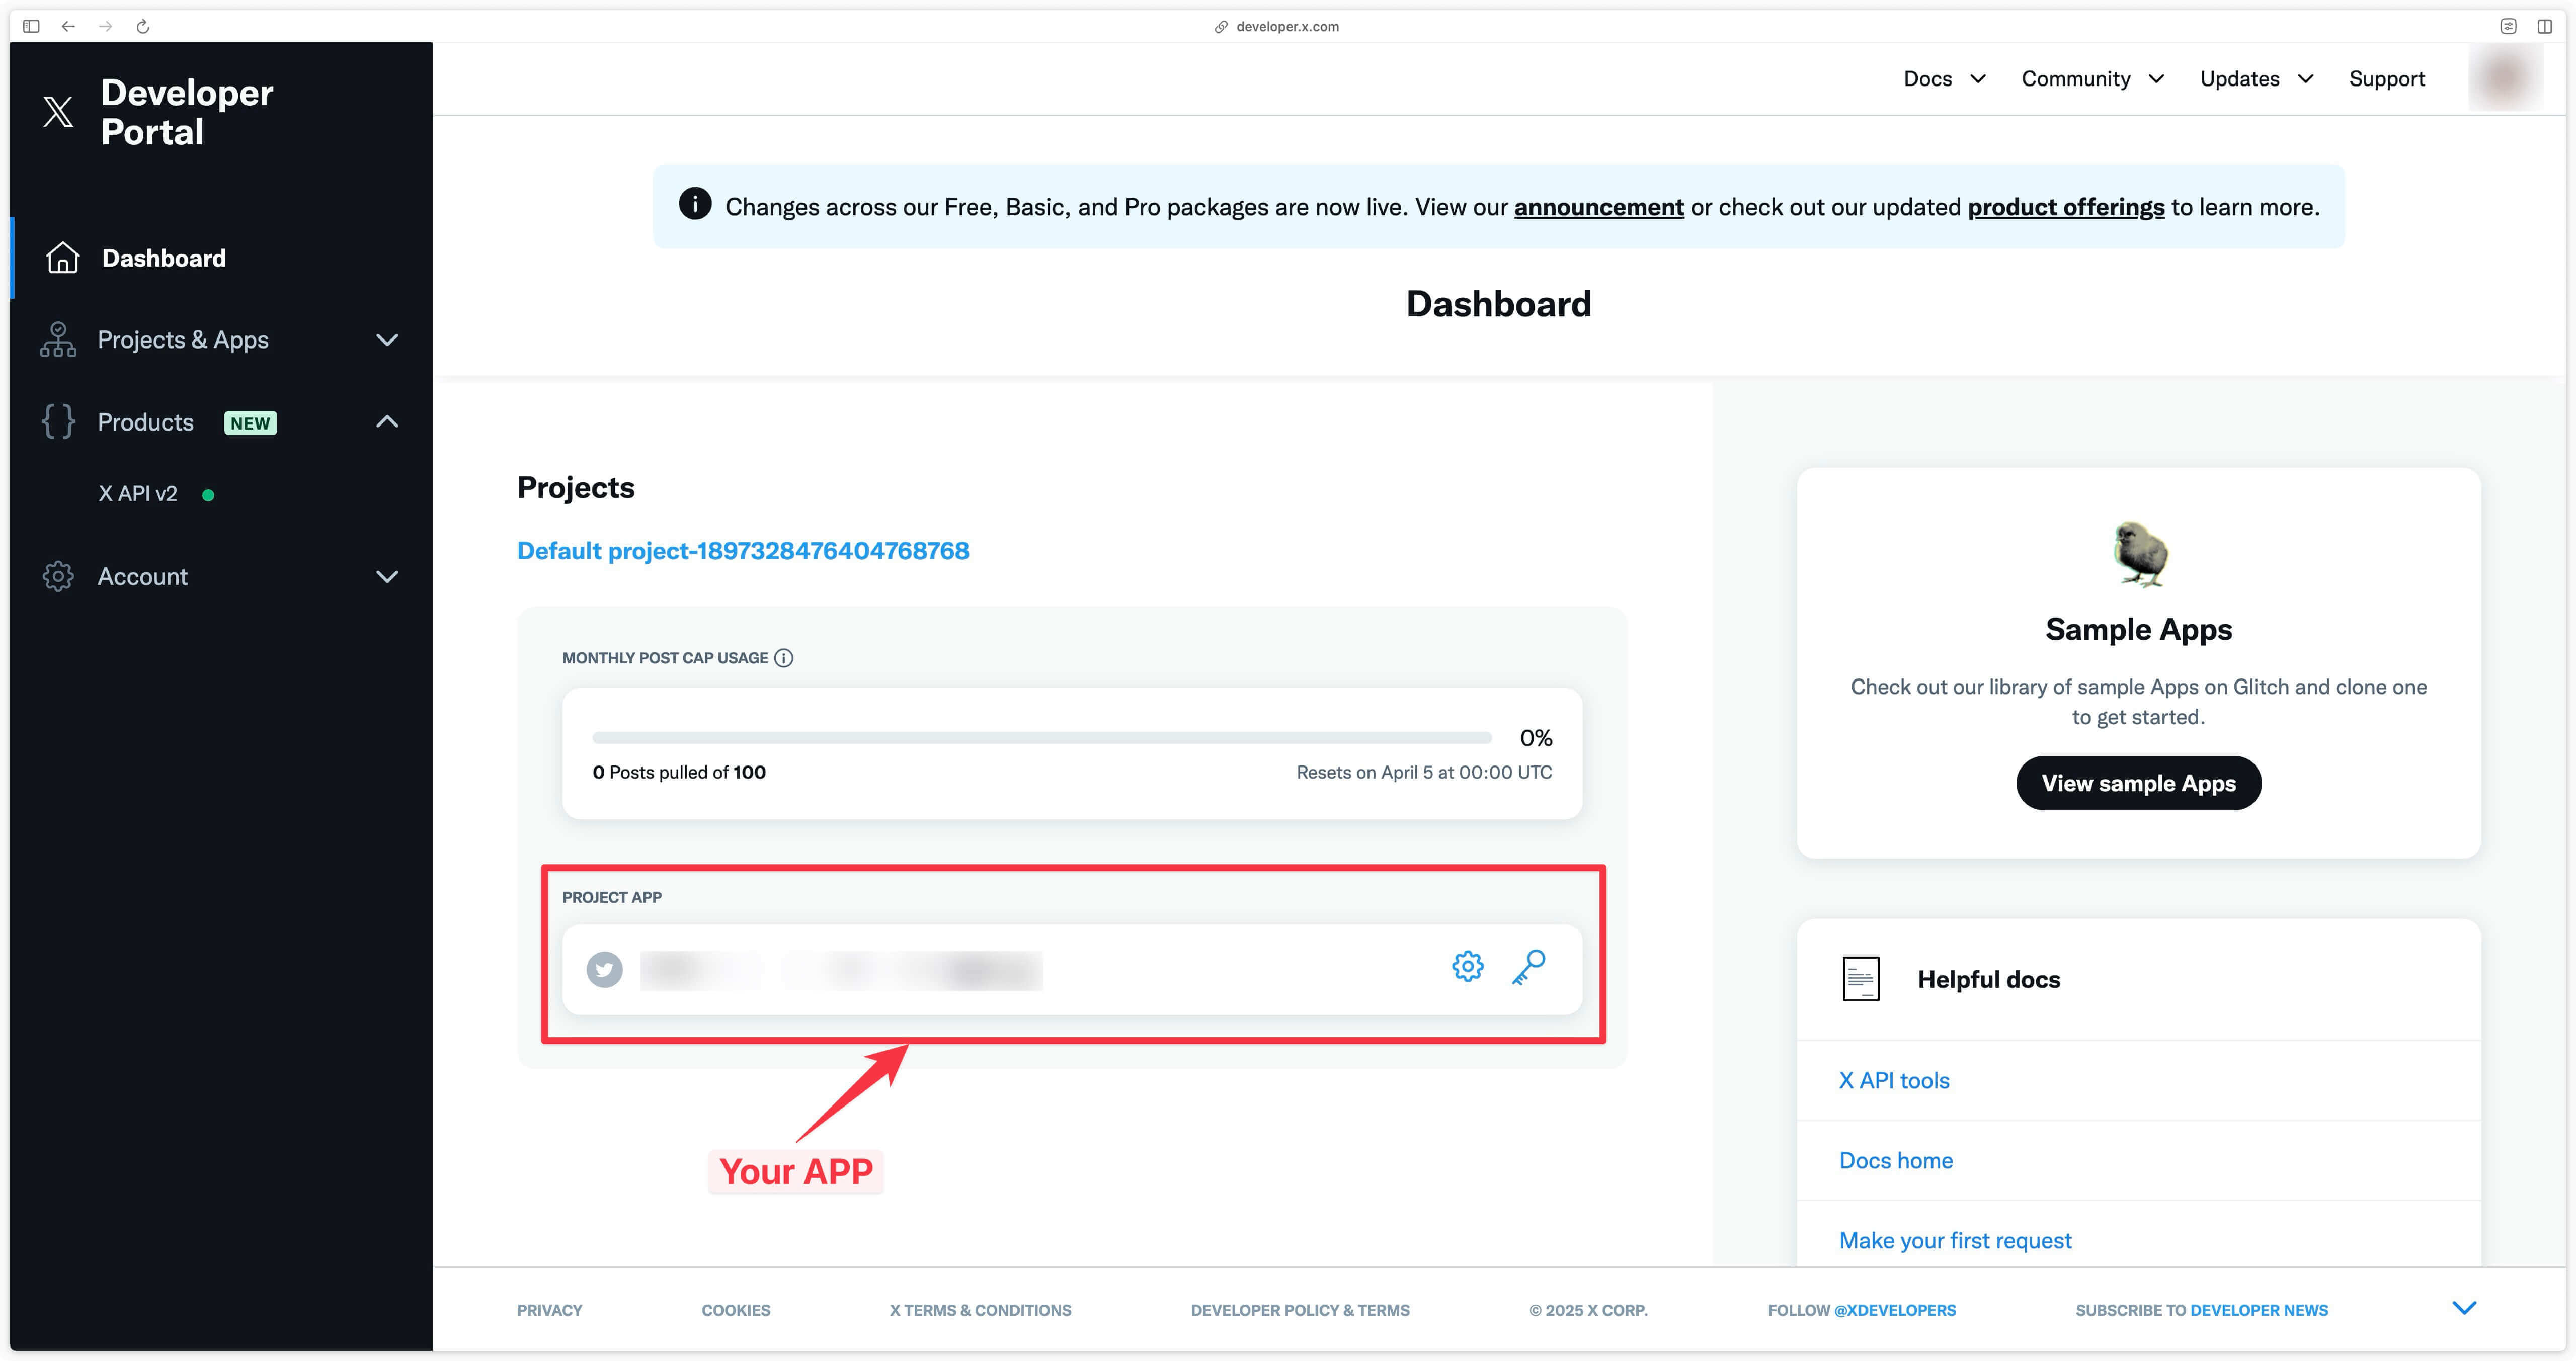Click the announcement banner info icon
The height and width of the screenshot is (1361, 2576).
click(x=695, y=204)
